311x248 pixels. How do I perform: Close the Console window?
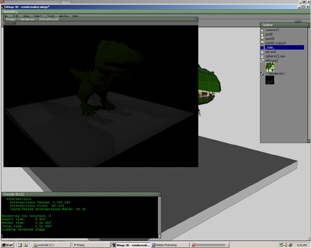[x=159, y=194]
